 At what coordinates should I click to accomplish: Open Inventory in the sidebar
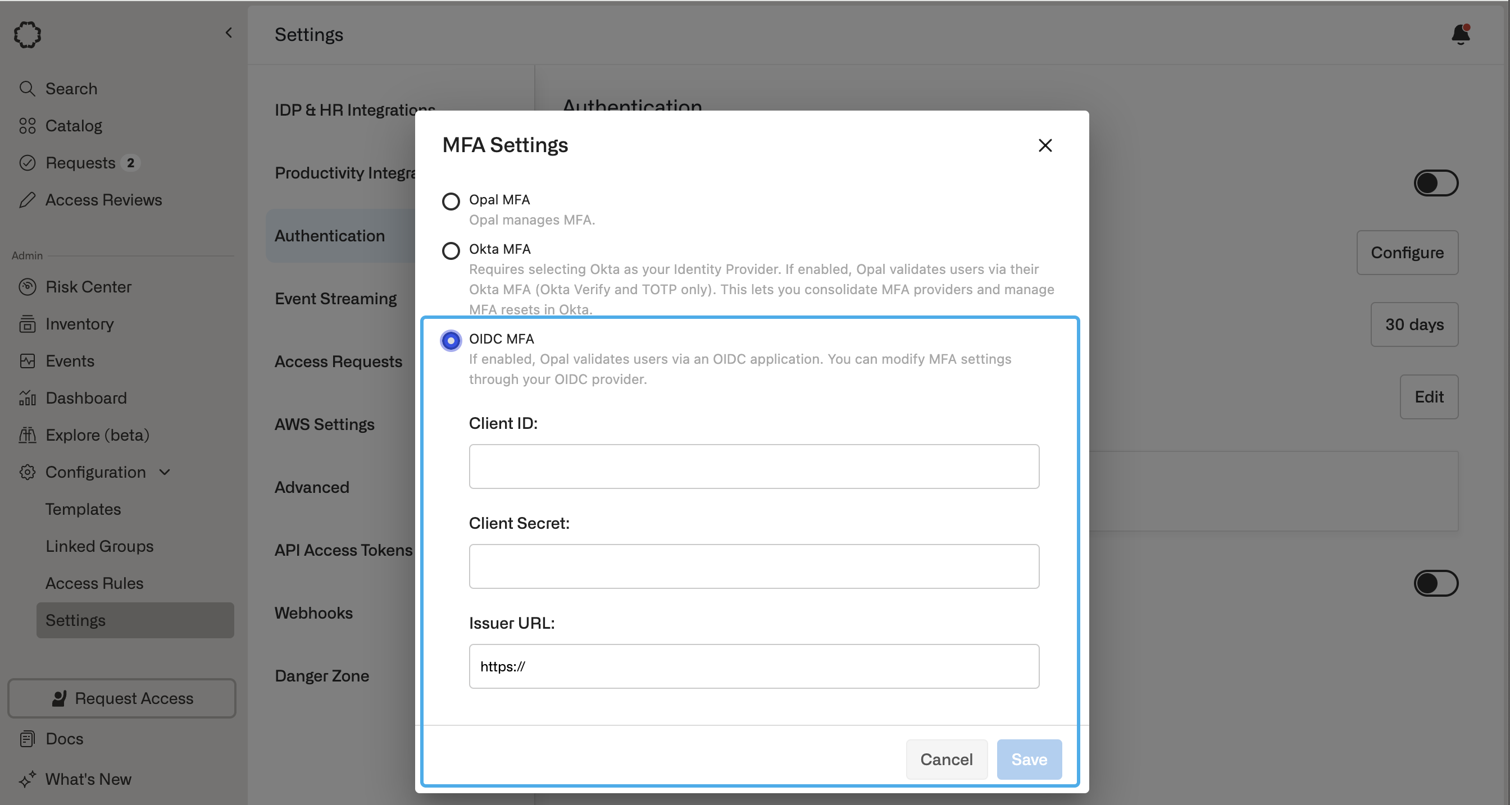[x=79, y=324]
